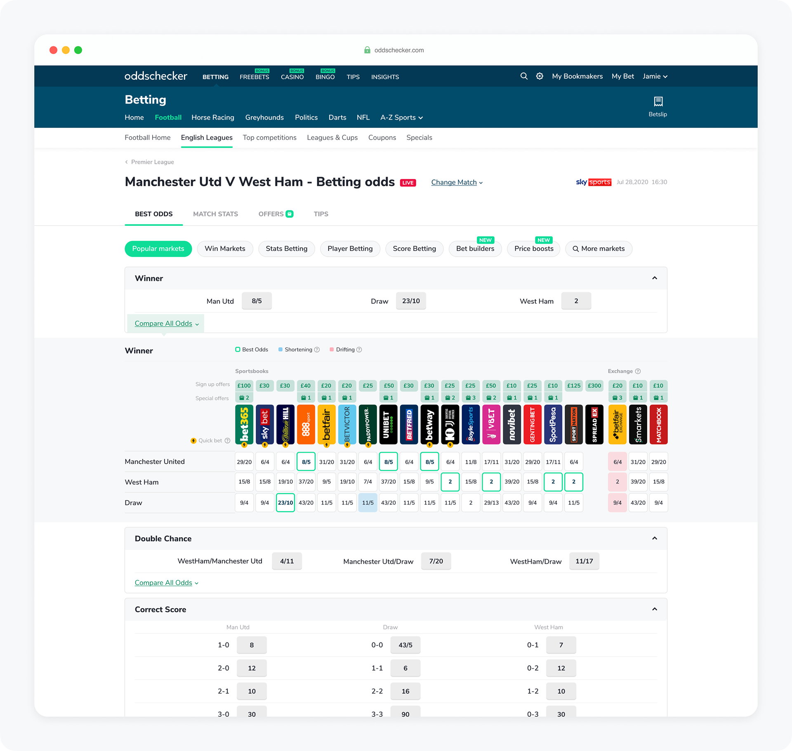Click bet365 £100 sign up offer
This screenshot has width=792, height=751.
coord(244,386)
